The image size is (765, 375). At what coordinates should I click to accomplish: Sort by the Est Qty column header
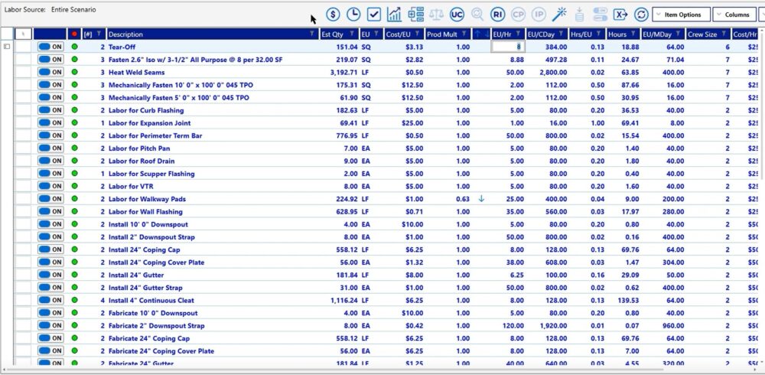pos(332,34)
